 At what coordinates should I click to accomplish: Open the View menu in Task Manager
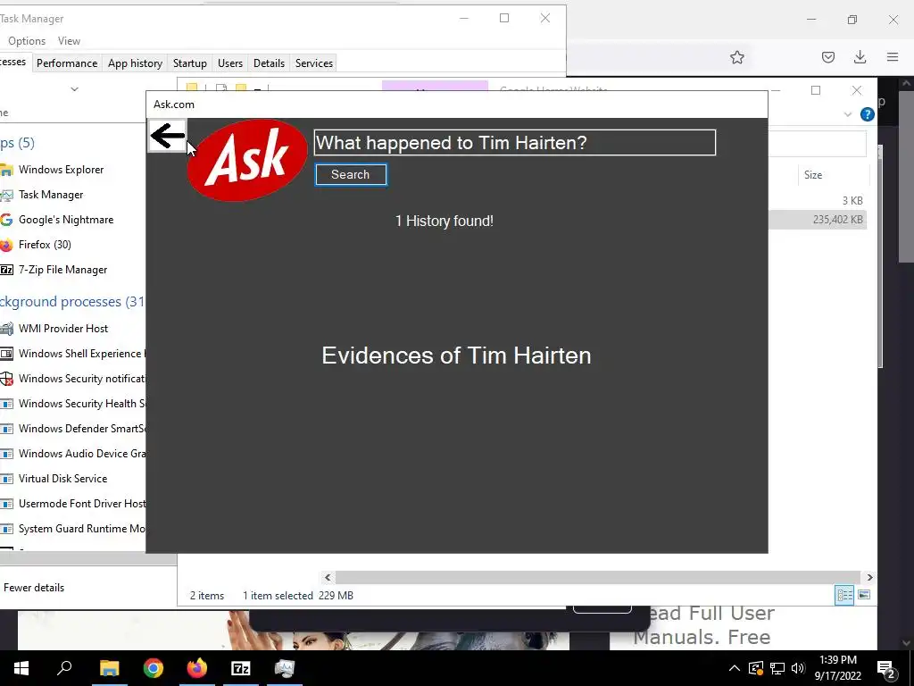69,41
